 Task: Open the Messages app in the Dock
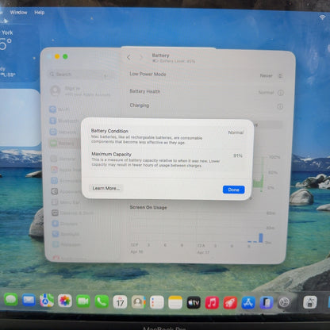[x=11, y=300]
